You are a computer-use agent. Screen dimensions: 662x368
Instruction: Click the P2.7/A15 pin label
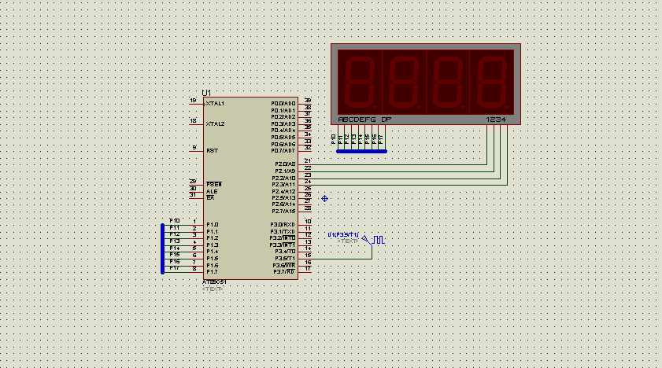tap(283, 212)
